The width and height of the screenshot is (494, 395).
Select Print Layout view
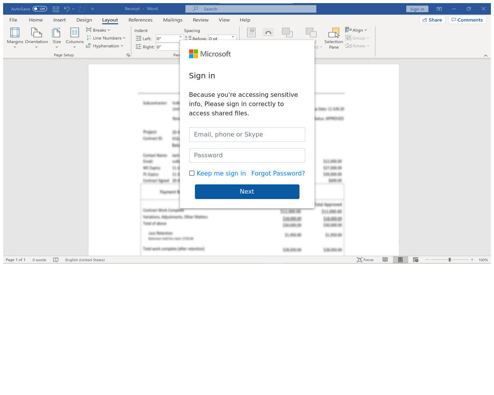click(401, 260)
